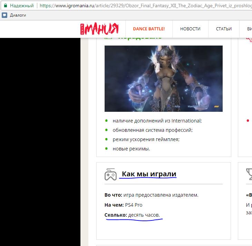Image resolution: width=252 pixels, height=246 pixels.
Task: Click the line На чем: PS4 Pro
Action: coord(124,205)
